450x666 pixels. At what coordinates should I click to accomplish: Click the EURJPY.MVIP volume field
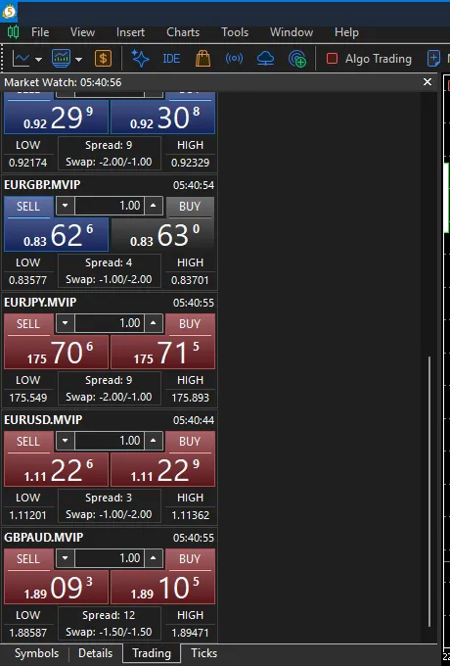pos(109,323)
